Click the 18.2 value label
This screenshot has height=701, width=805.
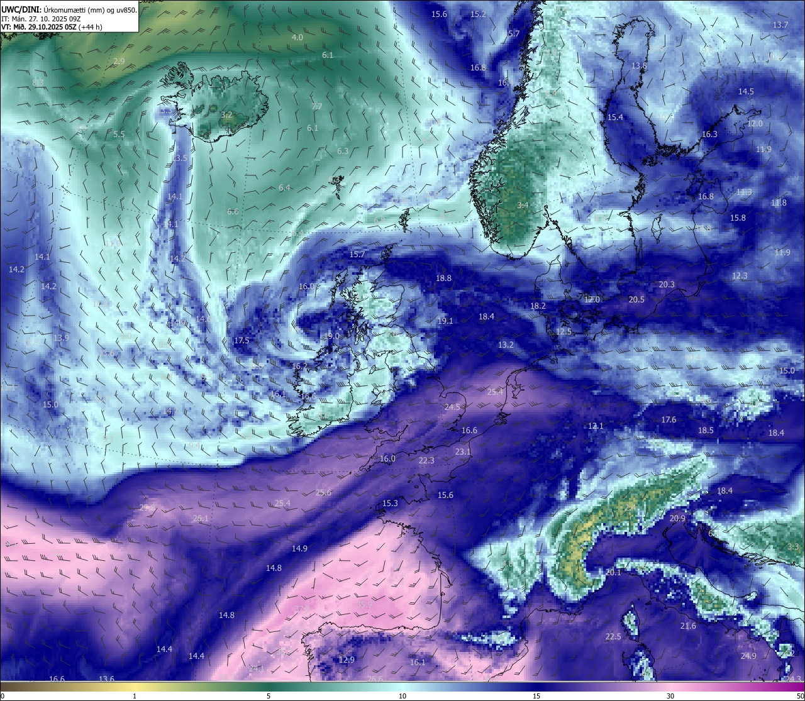(x=538, y=306)
